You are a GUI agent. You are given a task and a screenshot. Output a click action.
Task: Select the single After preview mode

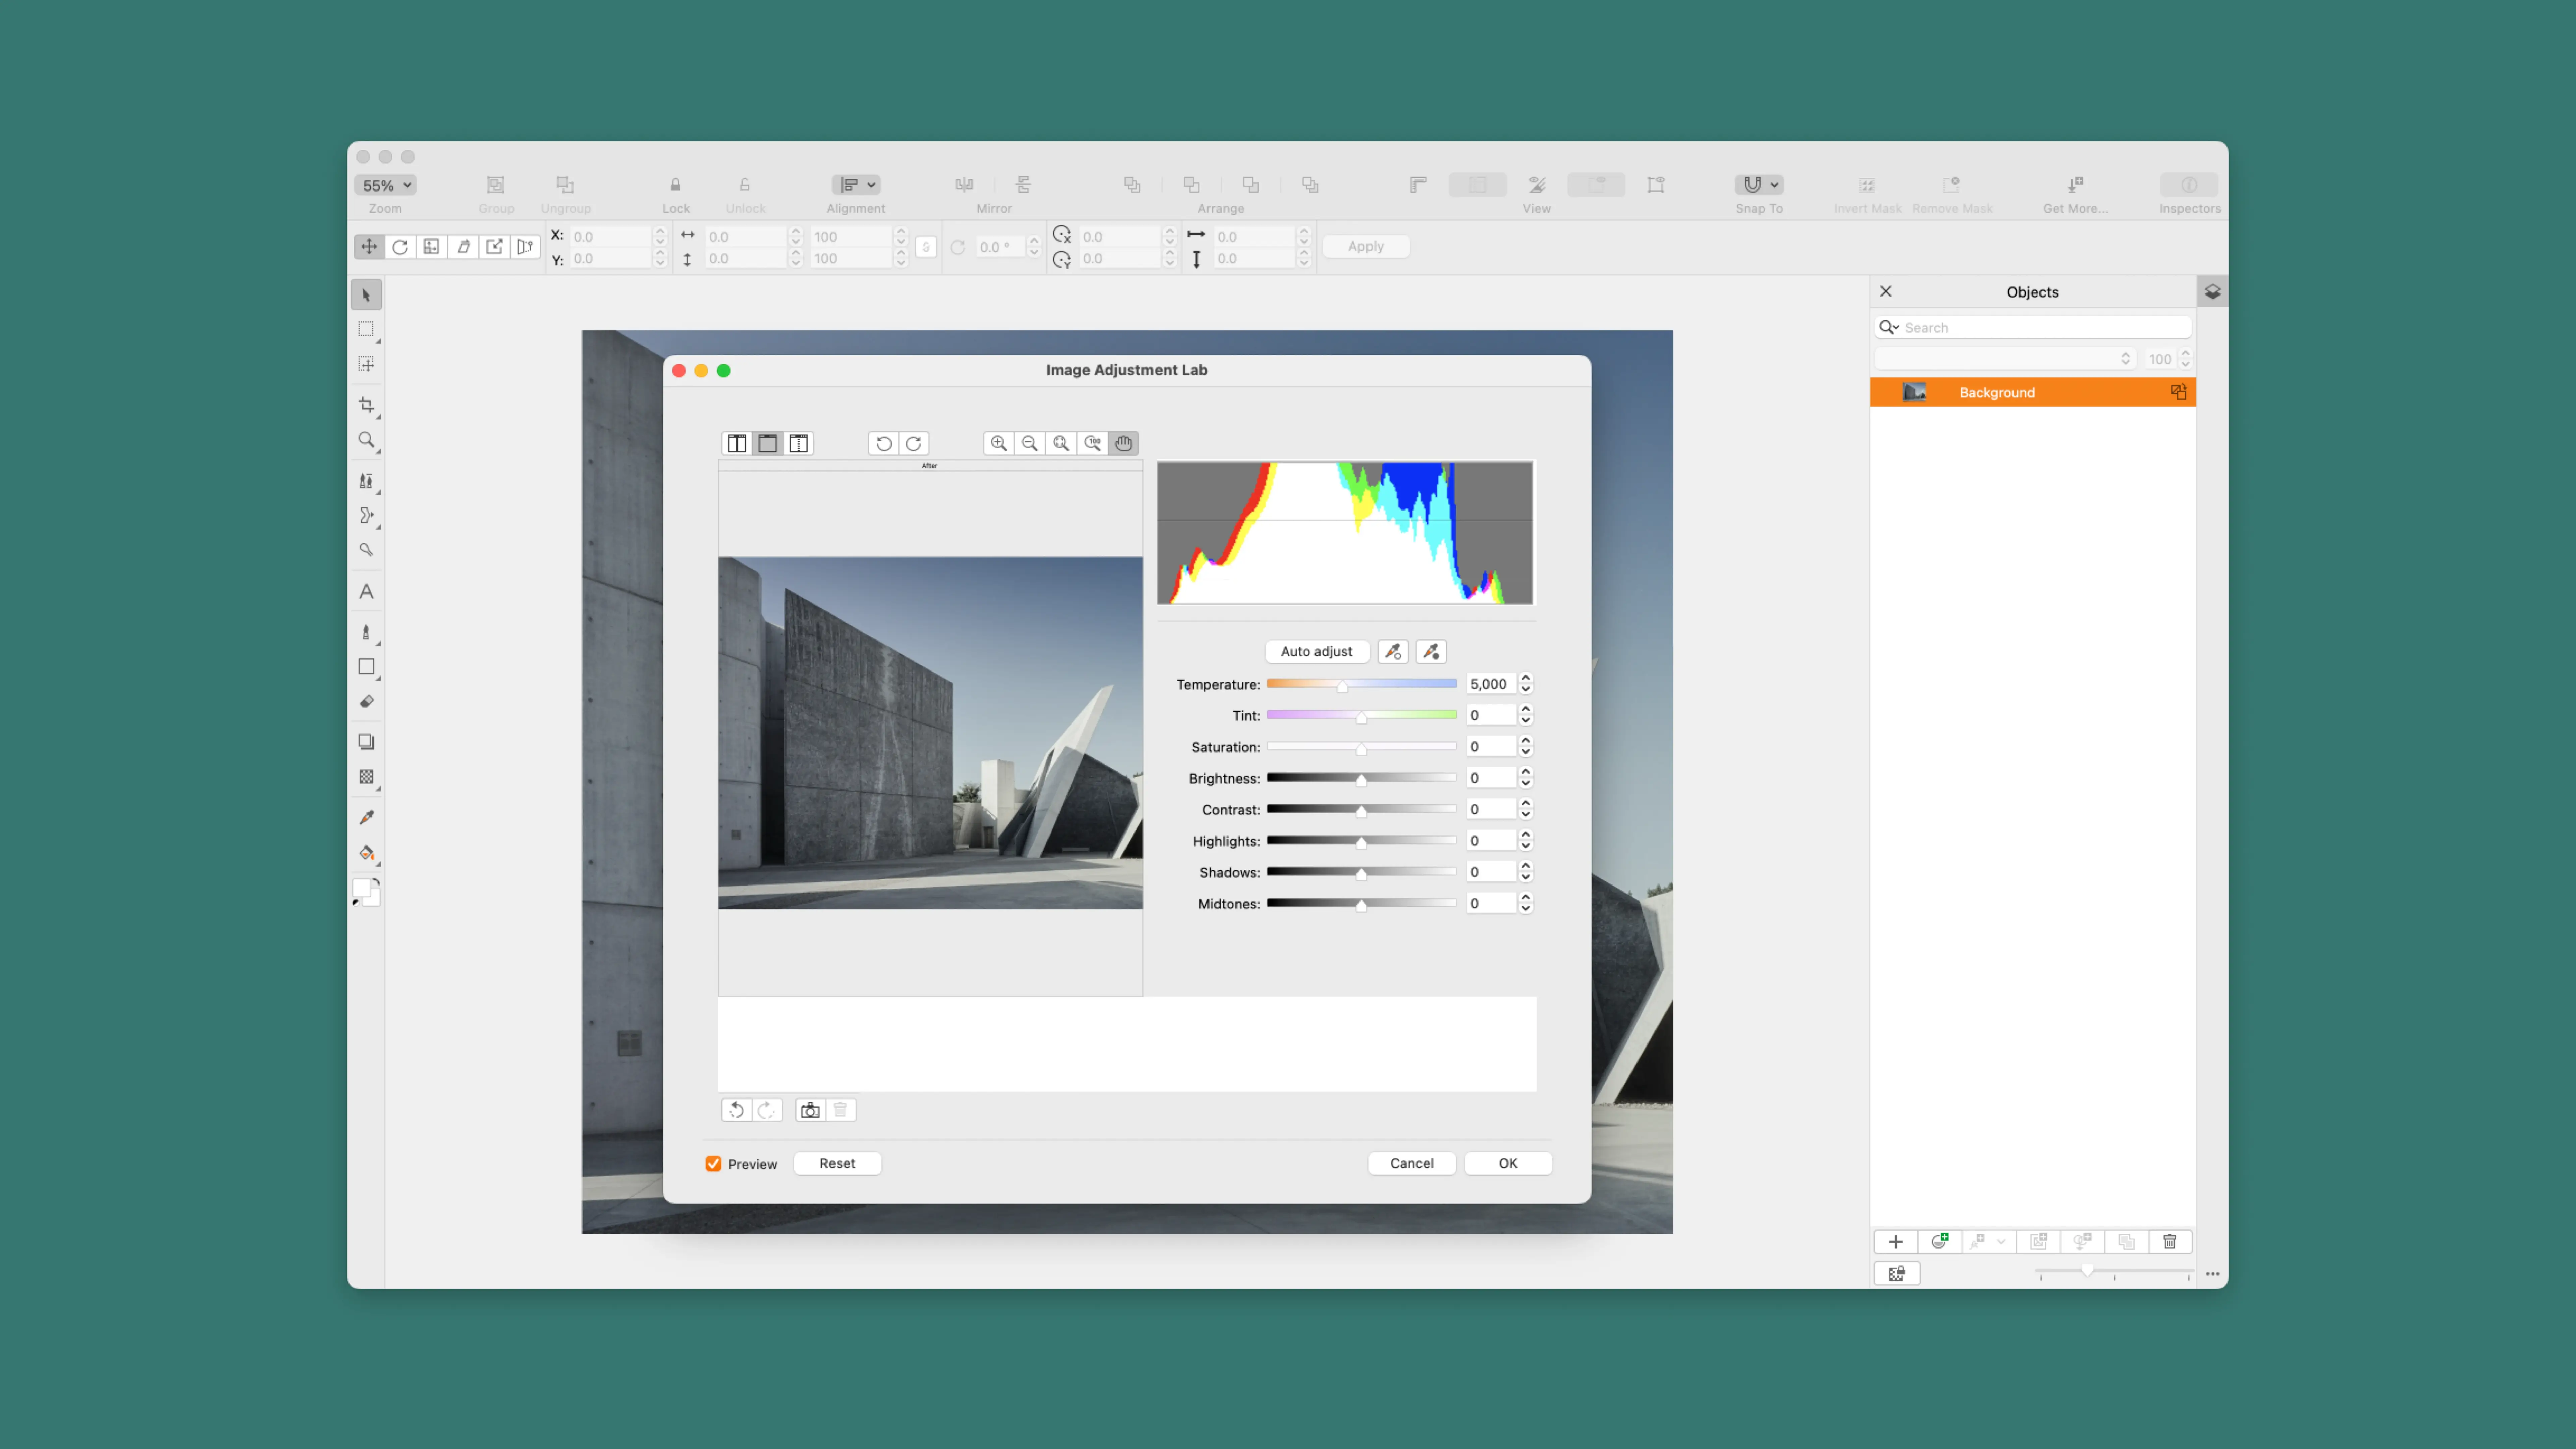[768, 443]
